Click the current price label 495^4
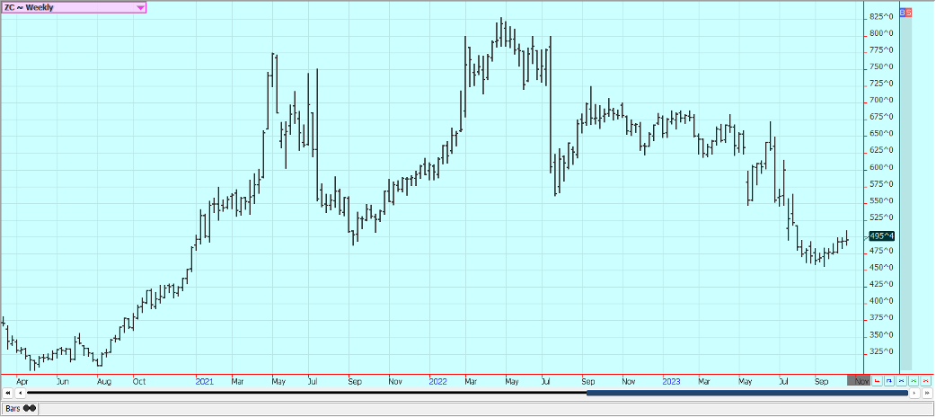 point(882,236)
